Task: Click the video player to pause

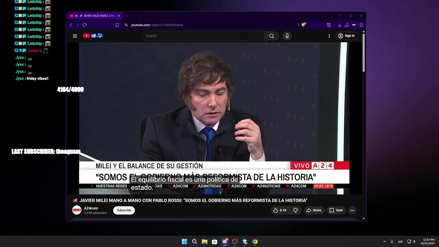Action: tap(214, 118)
